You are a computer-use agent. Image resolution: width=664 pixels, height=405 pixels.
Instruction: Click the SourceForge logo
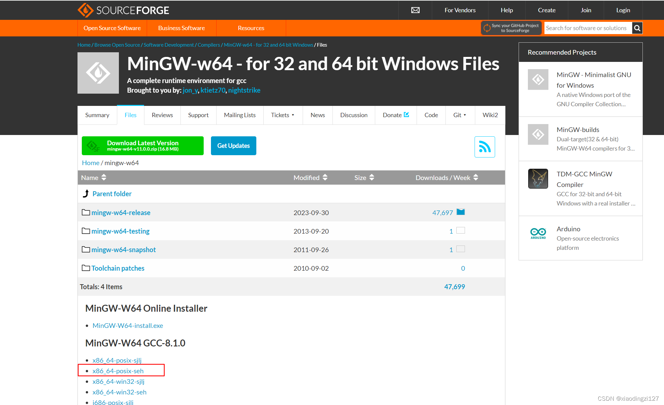(x=123, y=10)
